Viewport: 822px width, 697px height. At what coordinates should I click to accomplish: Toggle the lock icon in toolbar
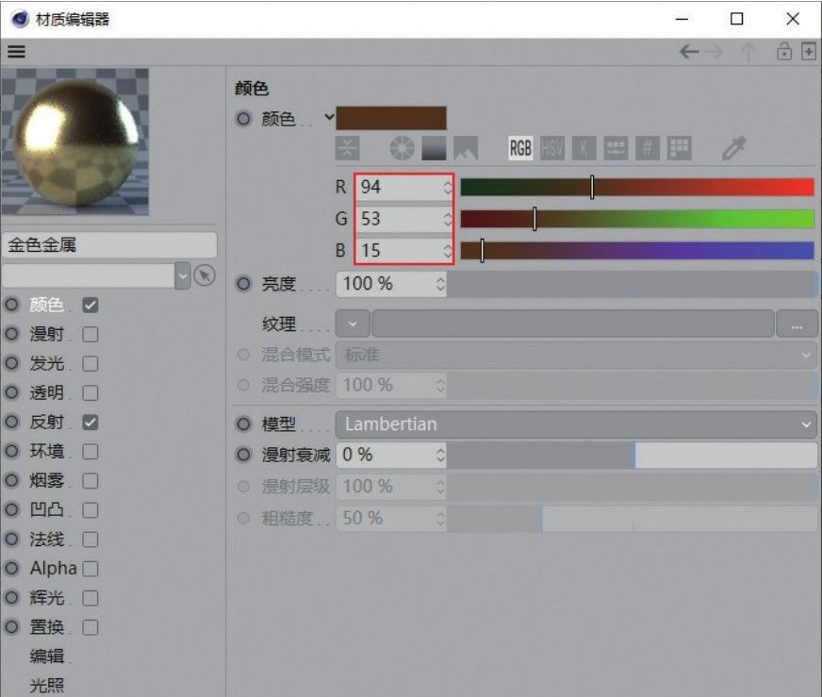pyautogui.click(x=783, y=51)
